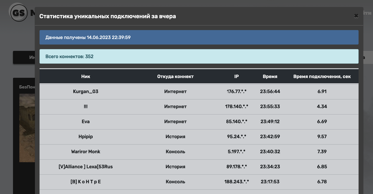The image size is (373, 194).
Task: Click connection time 7.39 value
Action: coord(322,151)
